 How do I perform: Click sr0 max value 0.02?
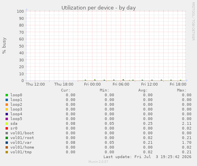[187, 128]
